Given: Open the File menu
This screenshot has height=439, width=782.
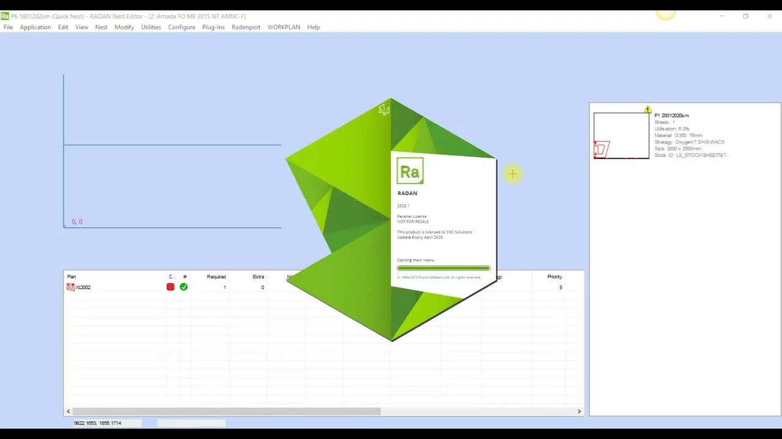Looking at the screenshot, I should click(8, 27).
